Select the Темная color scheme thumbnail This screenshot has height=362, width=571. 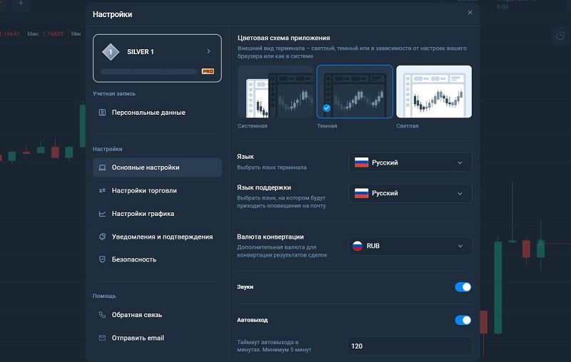(355, 92)
